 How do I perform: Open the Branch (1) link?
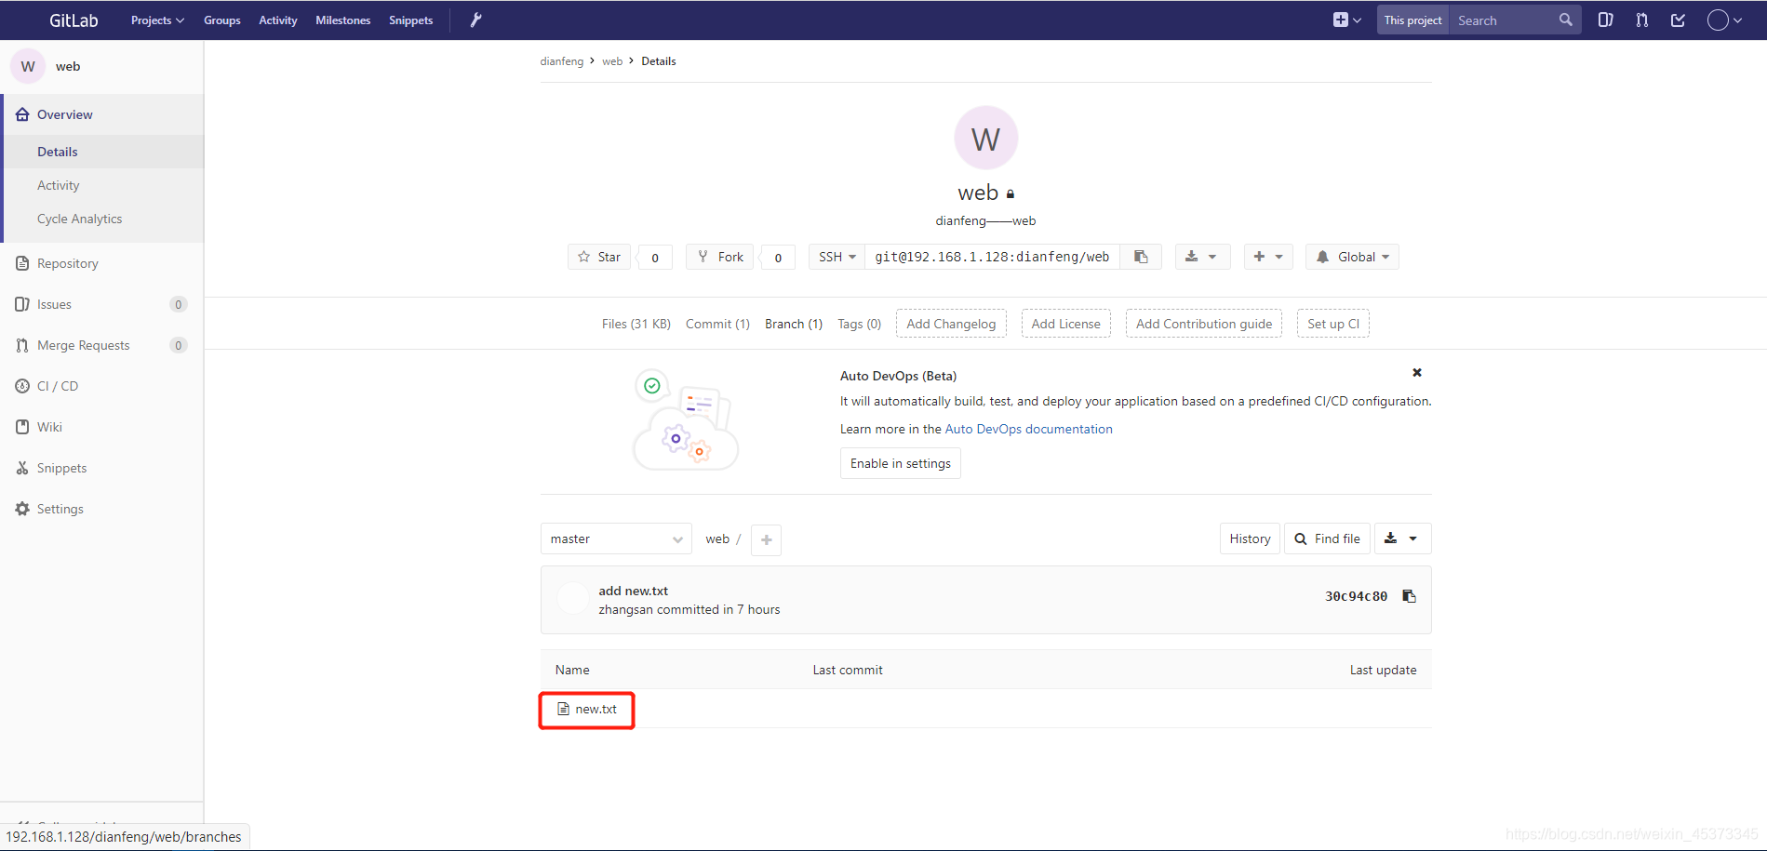pyautogui.click(x=794, y=324)
